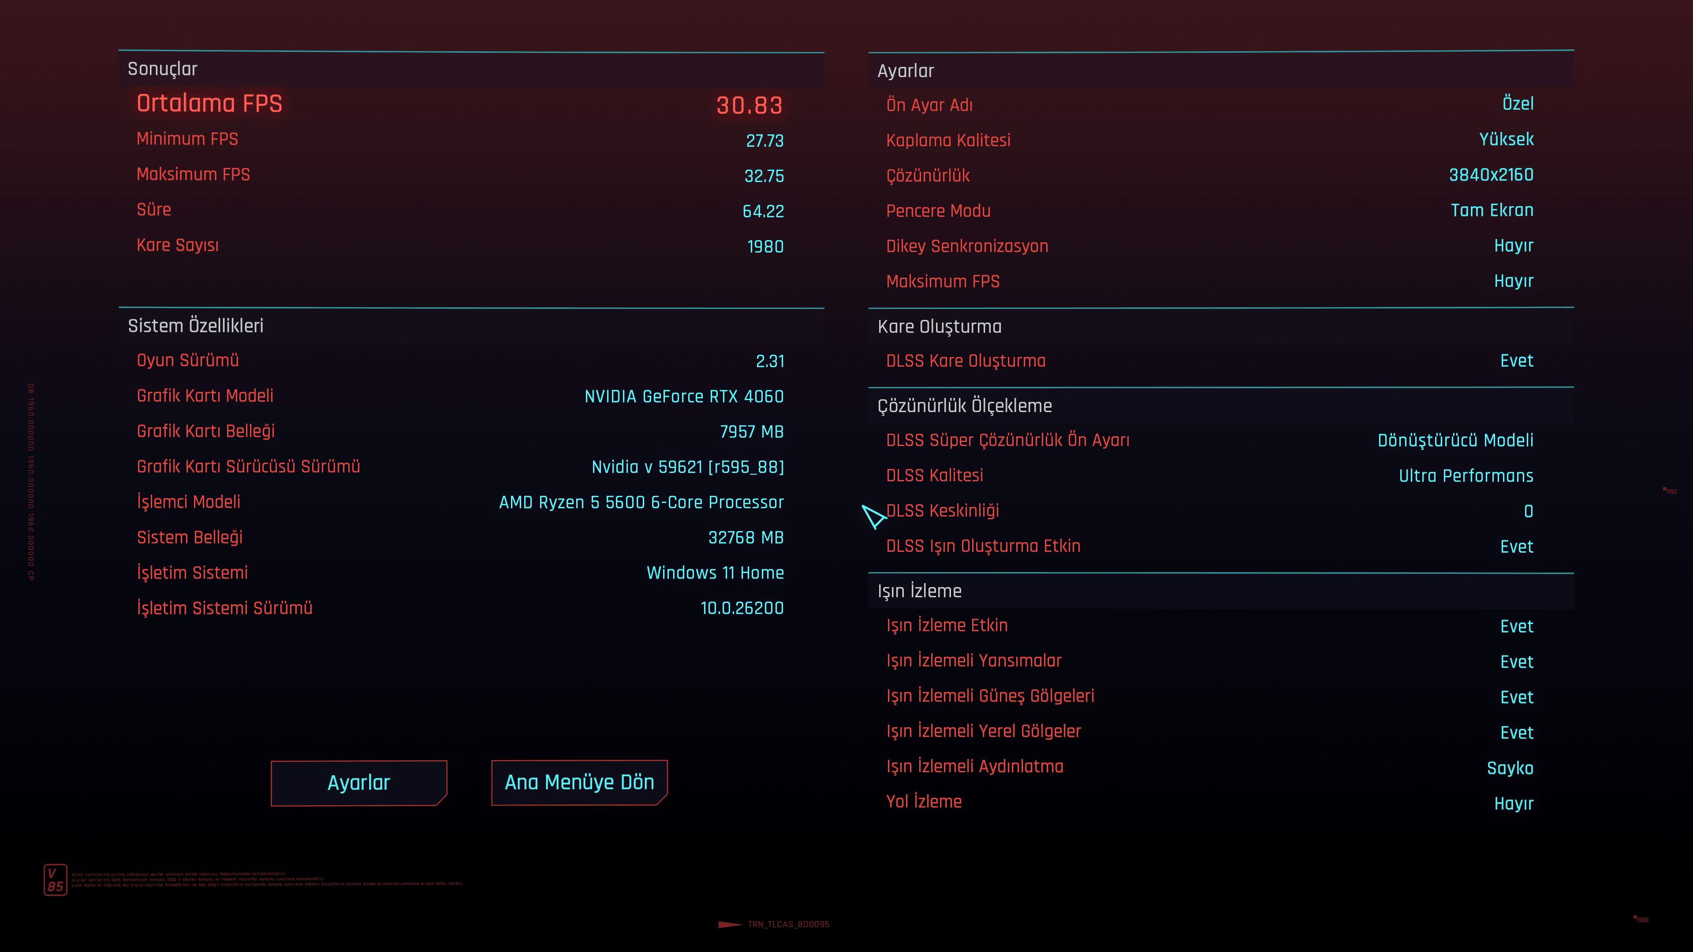Image resolution: width=1693 pixels, height=952 pixels.
Task: Click DLSS Kalitesi value Ultra Performans
Action: [1466, 476]
